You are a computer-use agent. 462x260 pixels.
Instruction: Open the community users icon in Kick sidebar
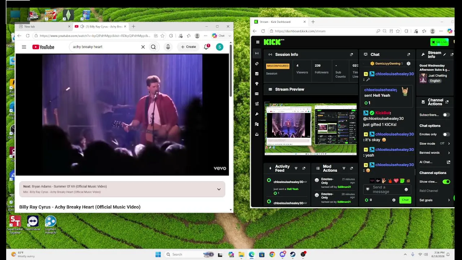[257, 124]
